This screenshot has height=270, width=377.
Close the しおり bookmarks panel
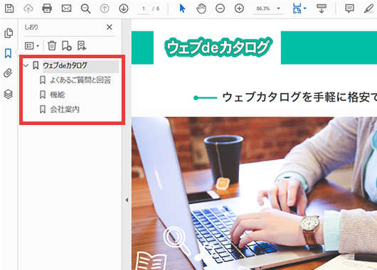point(110,27)
